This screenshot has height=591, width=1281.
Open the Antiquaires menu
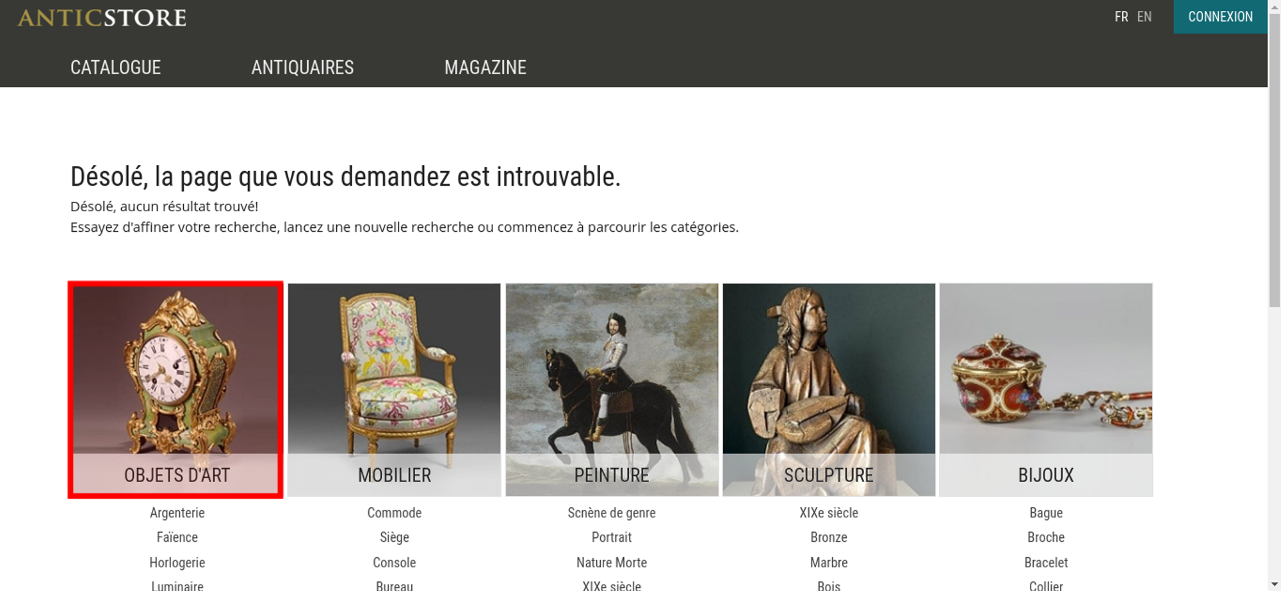click(x=302, y=67)
